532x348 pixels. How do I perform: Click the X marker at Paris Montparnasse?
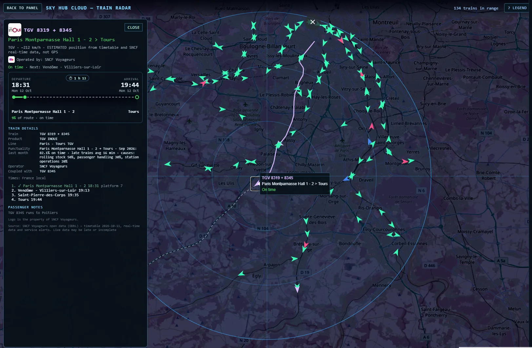(313, 22)
